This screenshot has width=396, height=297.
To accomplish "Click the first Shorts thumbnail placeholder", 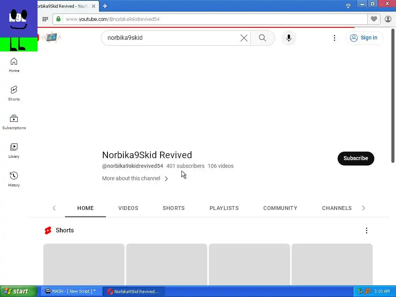I will 84,265.
